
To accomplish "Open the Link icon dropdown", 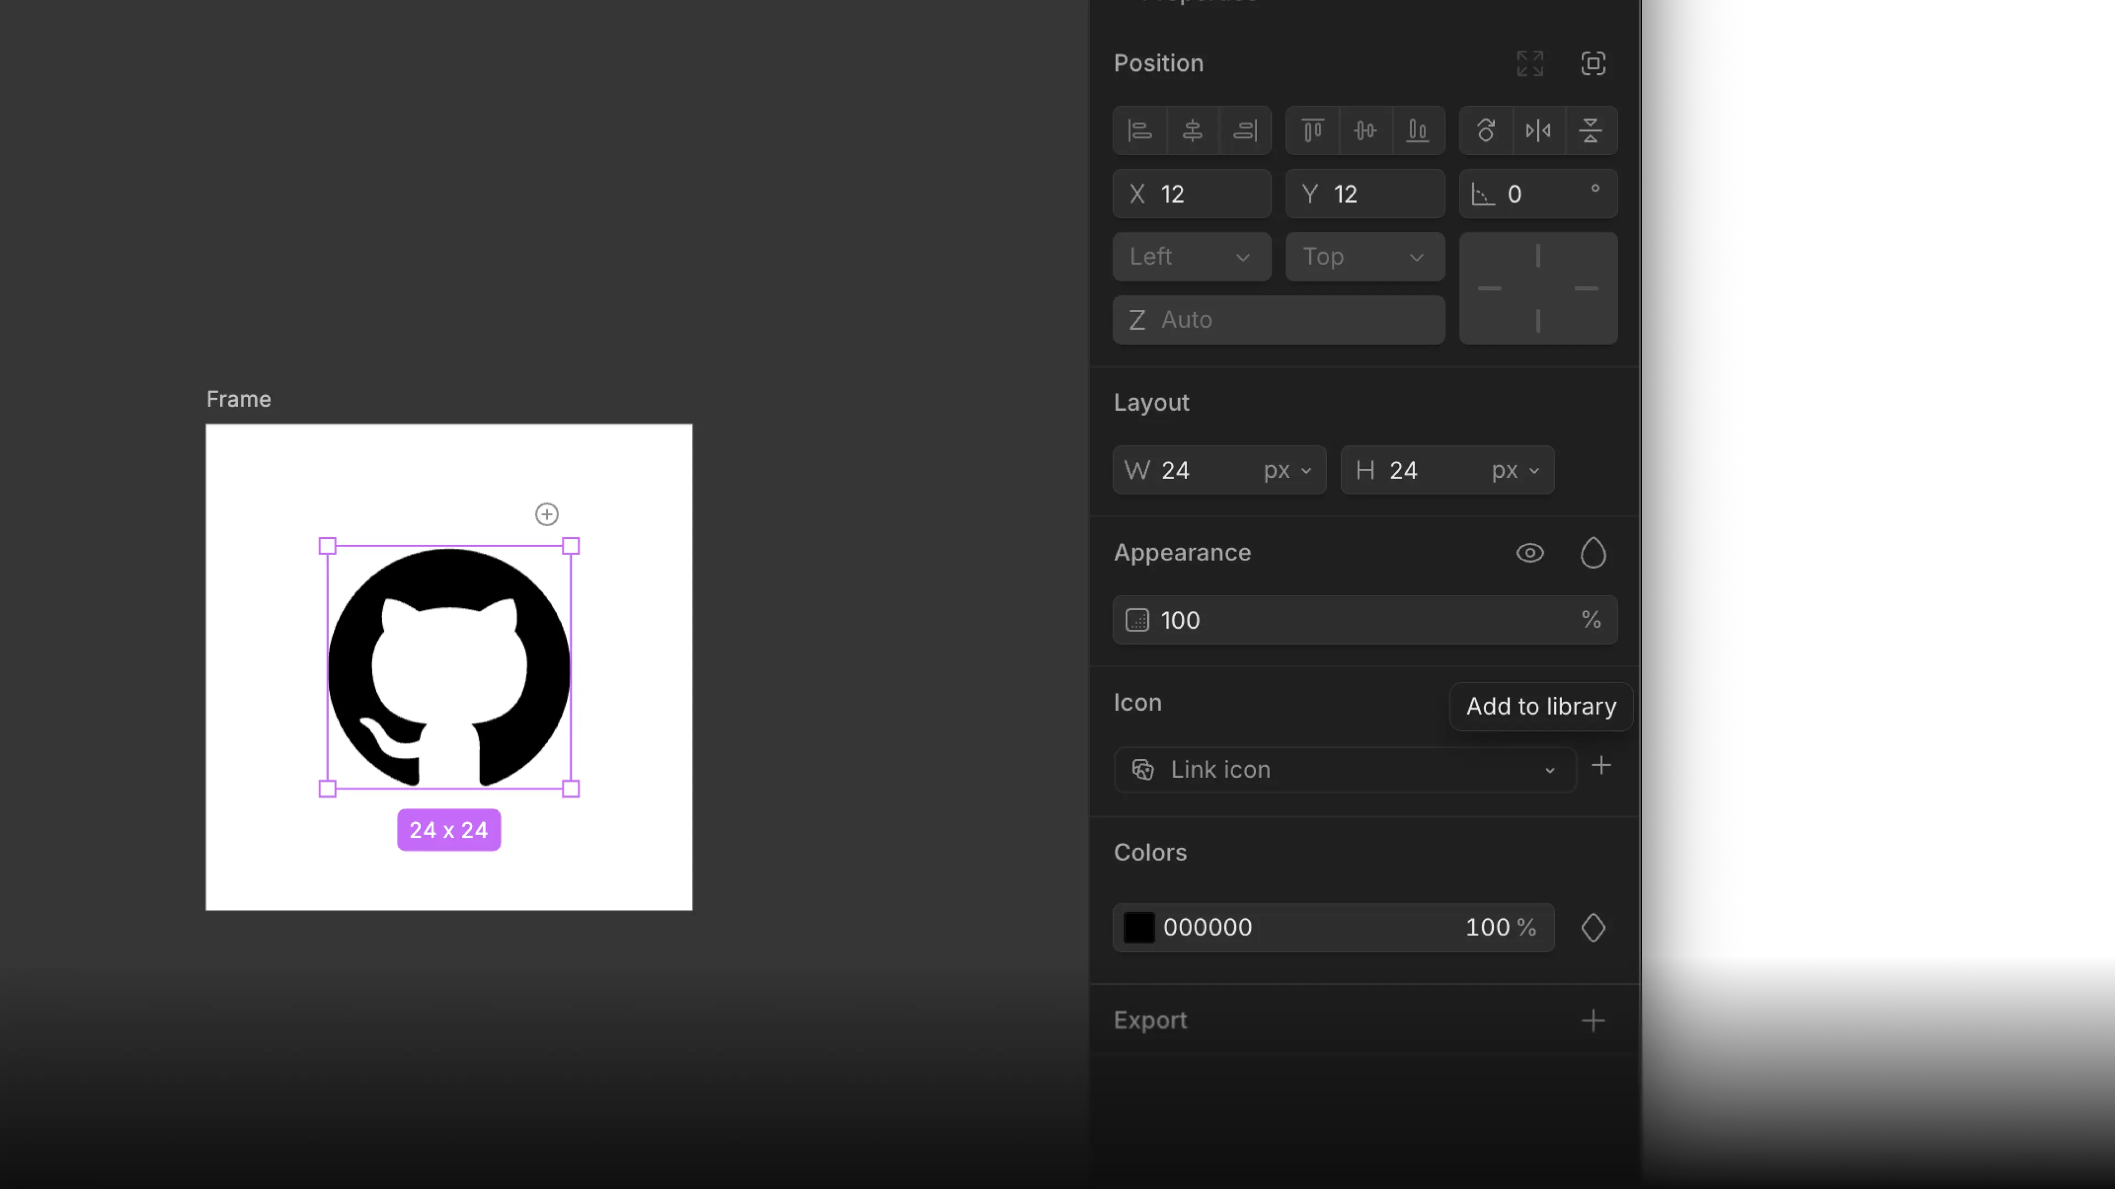I will point(1345,770).
